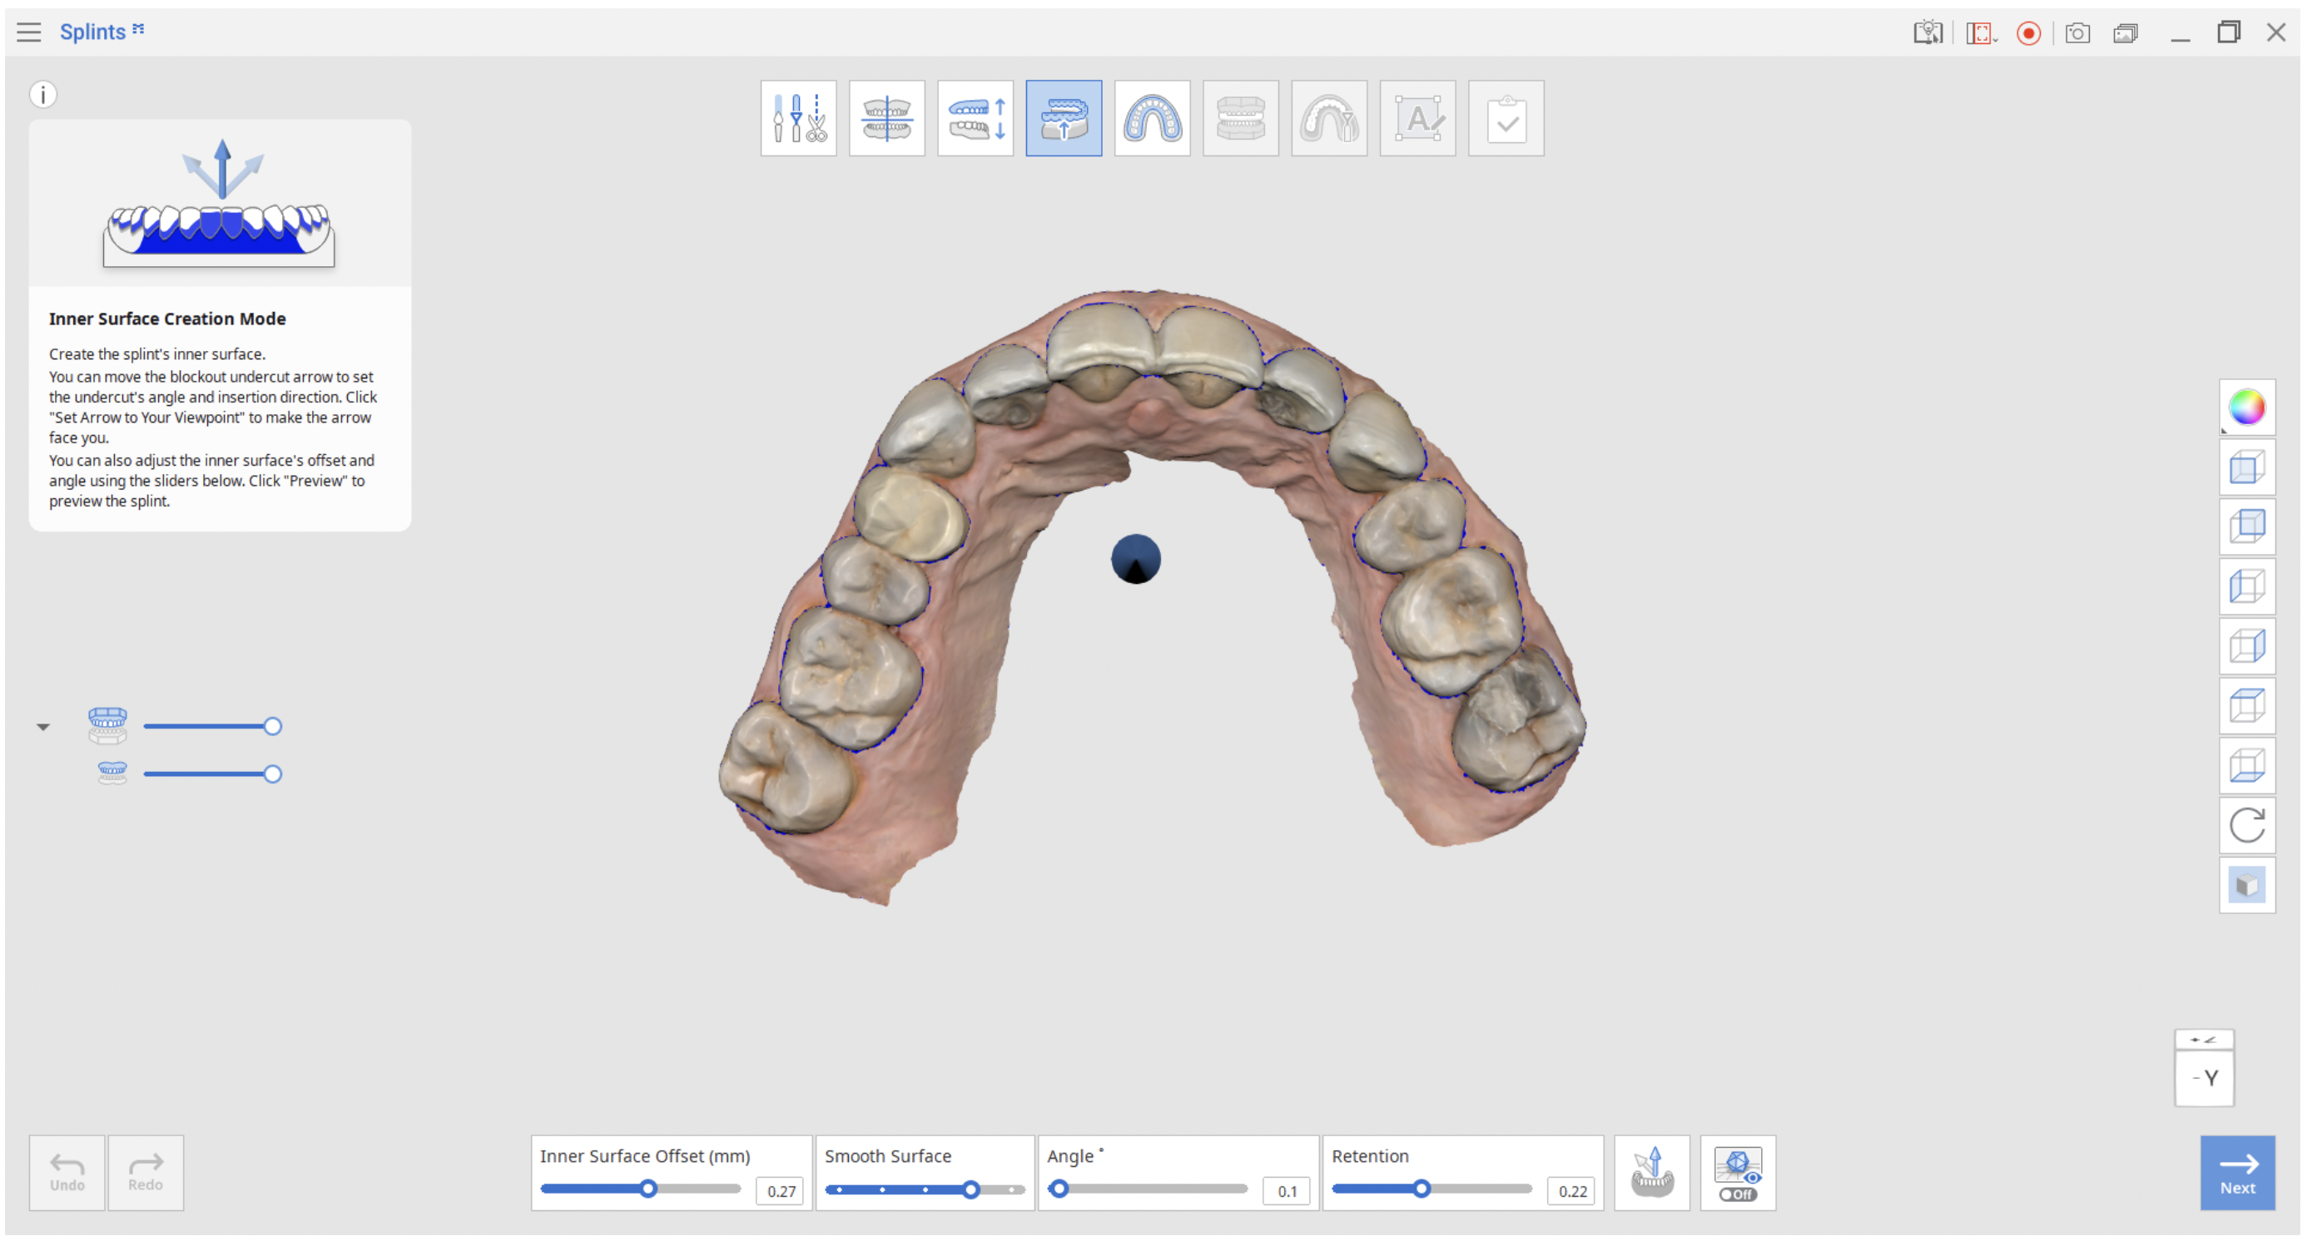2307x1241 pixels.
Task: Switch to top cube view
Action: 2247,706
